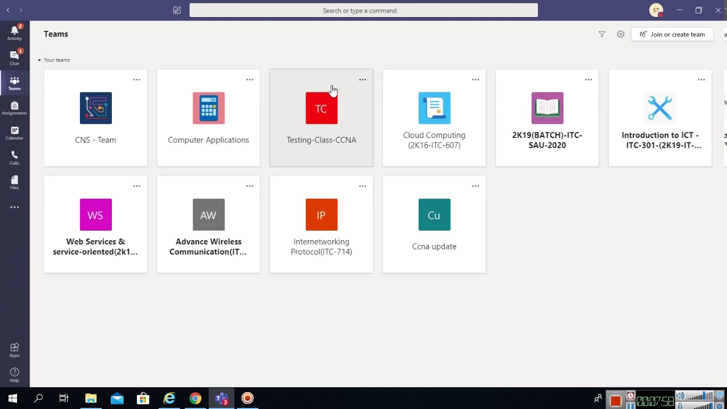Screen dimensions: 727x409
Task: Click Join or create team button
Action: [672, 34]
